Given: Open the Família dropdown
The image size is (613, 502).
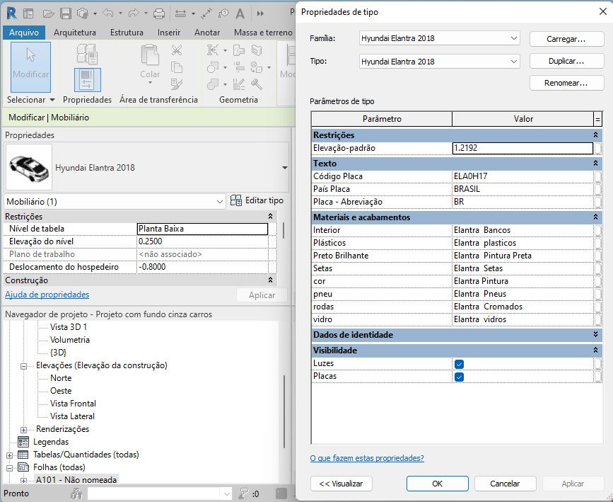Looking at the screenshot, I should pos(439,38).
